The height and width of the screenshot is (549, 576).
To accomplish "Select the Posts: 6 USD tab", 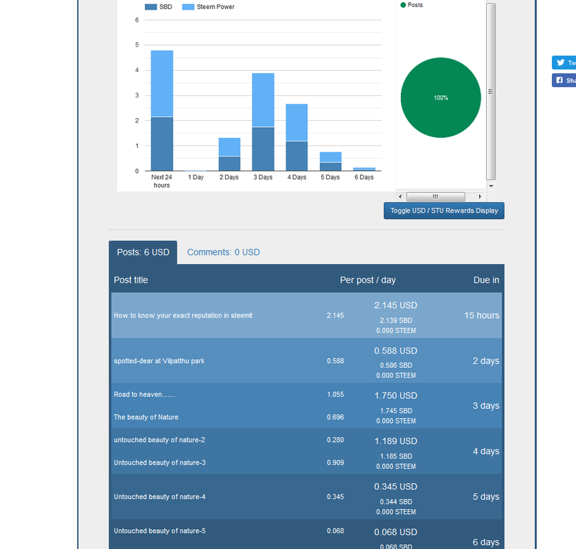I will (143, 253).
